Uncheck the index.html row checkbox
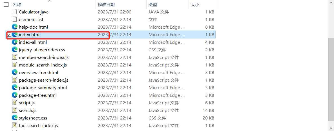The image size is (334, 131). click(9, 35)
